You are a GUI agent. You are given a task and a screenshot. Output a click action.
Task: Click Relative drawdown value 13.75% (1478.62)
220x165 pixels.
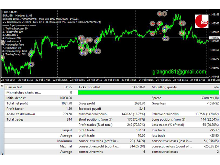pos(207,114)
